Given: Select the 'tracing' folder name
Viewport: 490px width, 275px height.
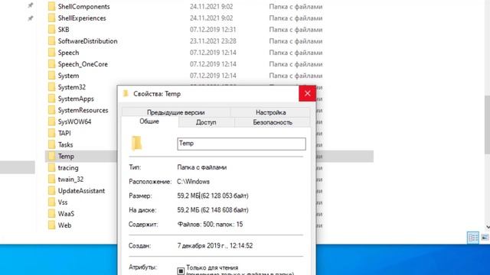Looking at the screenshot, I should click(x=68, y=168).
